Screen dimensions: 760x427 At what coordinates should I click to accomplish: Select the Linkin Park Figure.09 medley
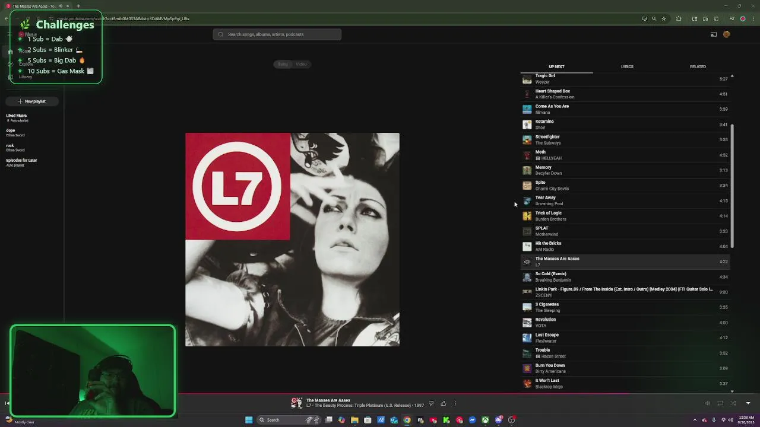(x=625, y=292)
